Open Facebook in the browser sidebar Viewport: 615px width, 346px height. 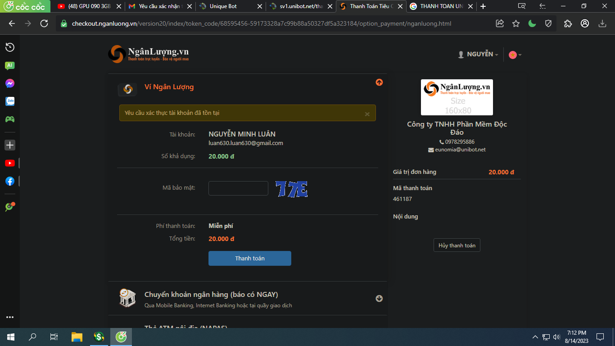pyautogui.click(x=10, y=181)
